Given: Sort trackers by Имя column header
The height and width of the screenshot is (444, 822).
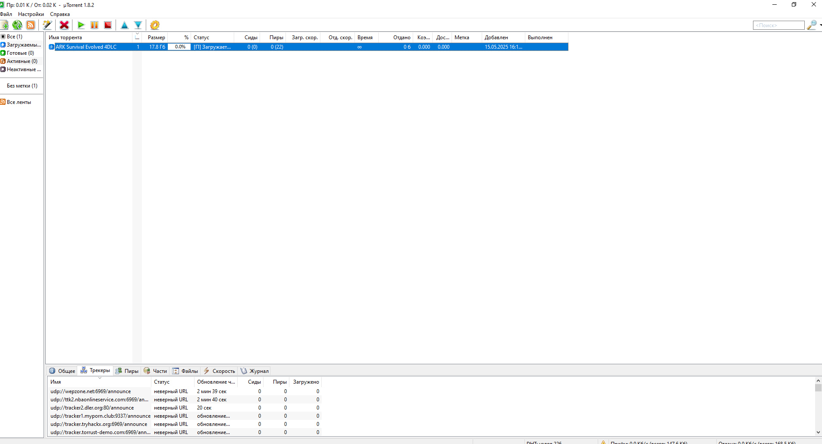Looking at the screenshot, I should pyautogui.click(x=99, y=382).
